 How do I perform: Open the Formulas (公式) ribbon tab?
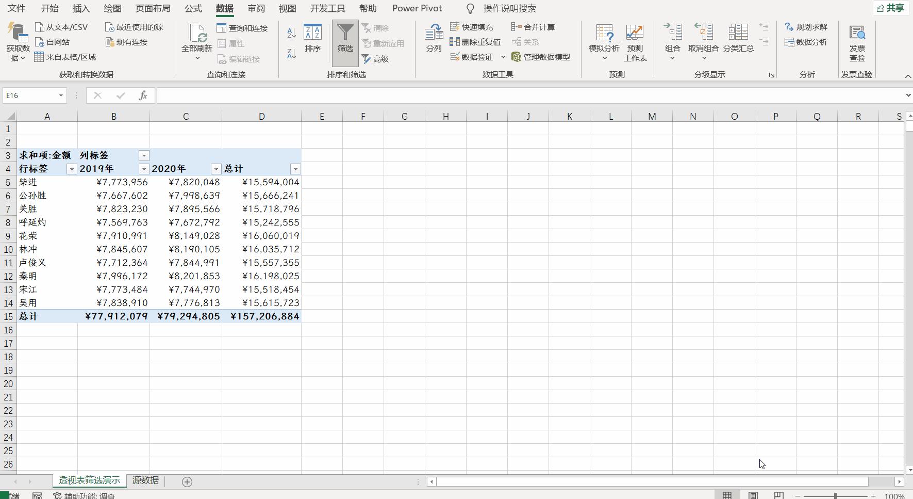pyautogui.click(x=193, y=9)
